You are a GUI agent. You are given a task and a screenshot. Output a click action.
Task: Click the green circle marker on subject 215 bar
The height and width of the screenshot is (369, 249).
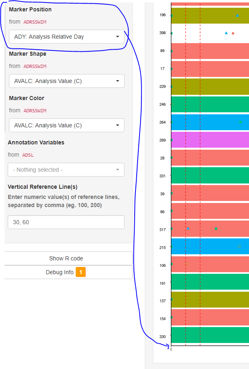(x=239, y=247)
